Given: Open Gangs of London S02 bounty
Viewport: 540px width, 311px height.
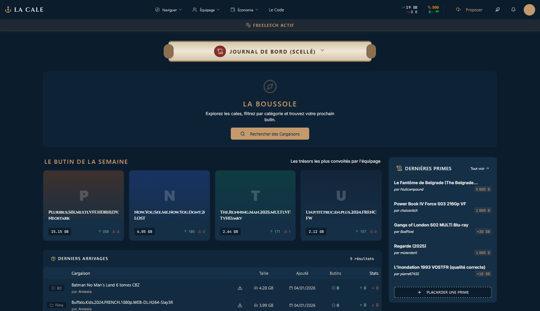Looking at the screenshot, I should (x=431, y=225).
